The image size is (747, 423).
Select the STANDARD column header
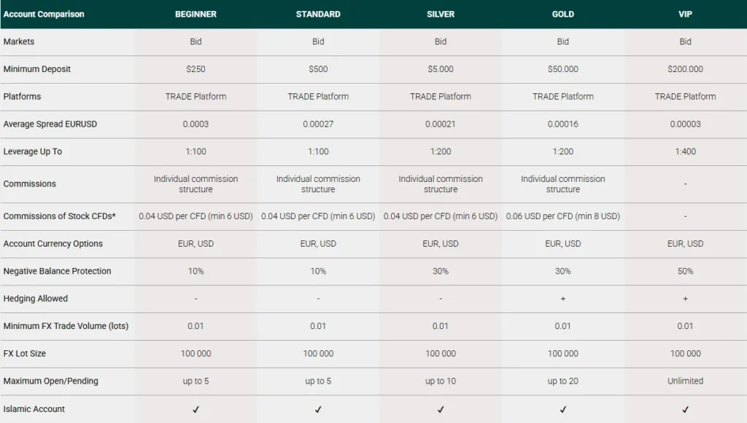(x=318, y=14)
